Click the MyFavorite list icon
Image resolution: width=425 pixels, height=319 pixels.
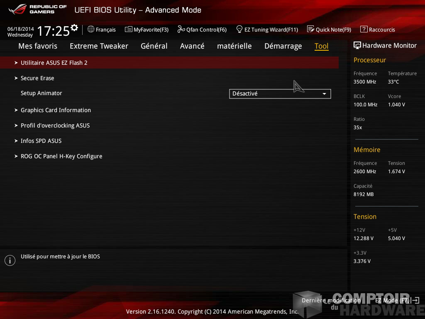coord(129,29)
